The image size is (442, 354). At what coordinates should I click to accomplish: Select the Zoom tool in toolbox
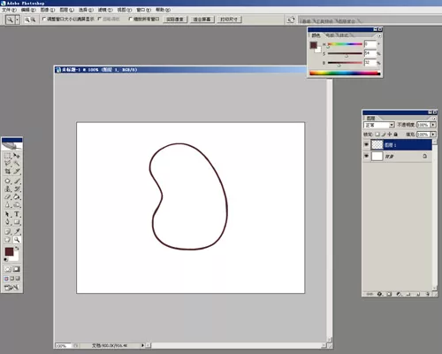[17, 240]
